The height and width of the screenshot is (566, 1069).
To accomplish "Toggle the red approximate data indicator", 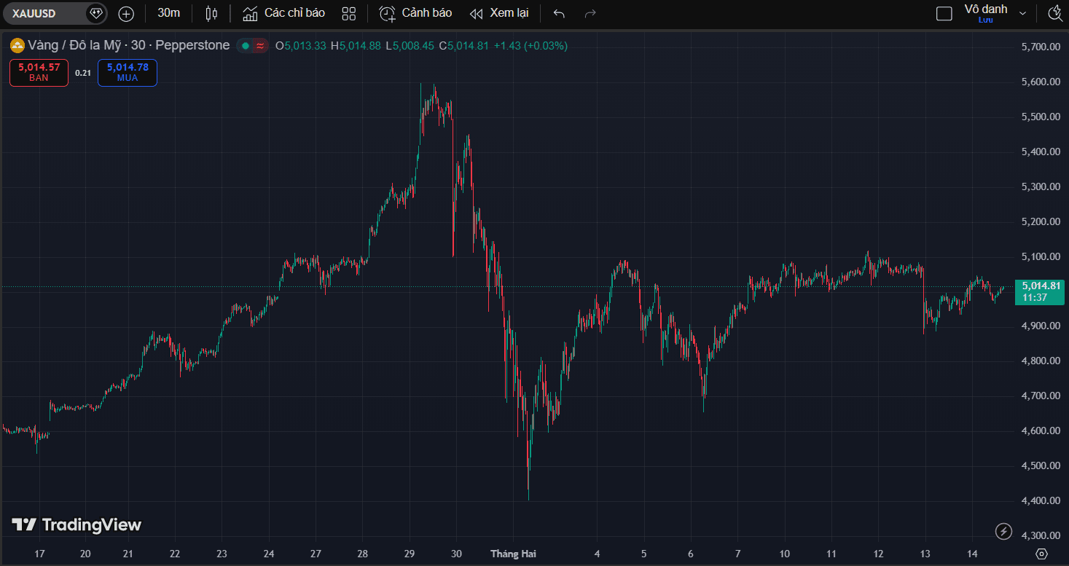I will [x=260, y=45].
